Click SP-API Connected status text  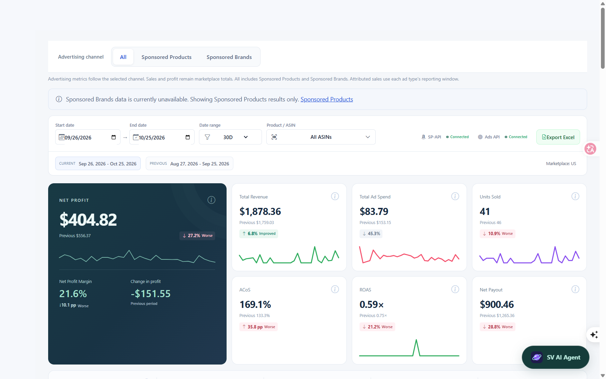click(x=459, y=137)
